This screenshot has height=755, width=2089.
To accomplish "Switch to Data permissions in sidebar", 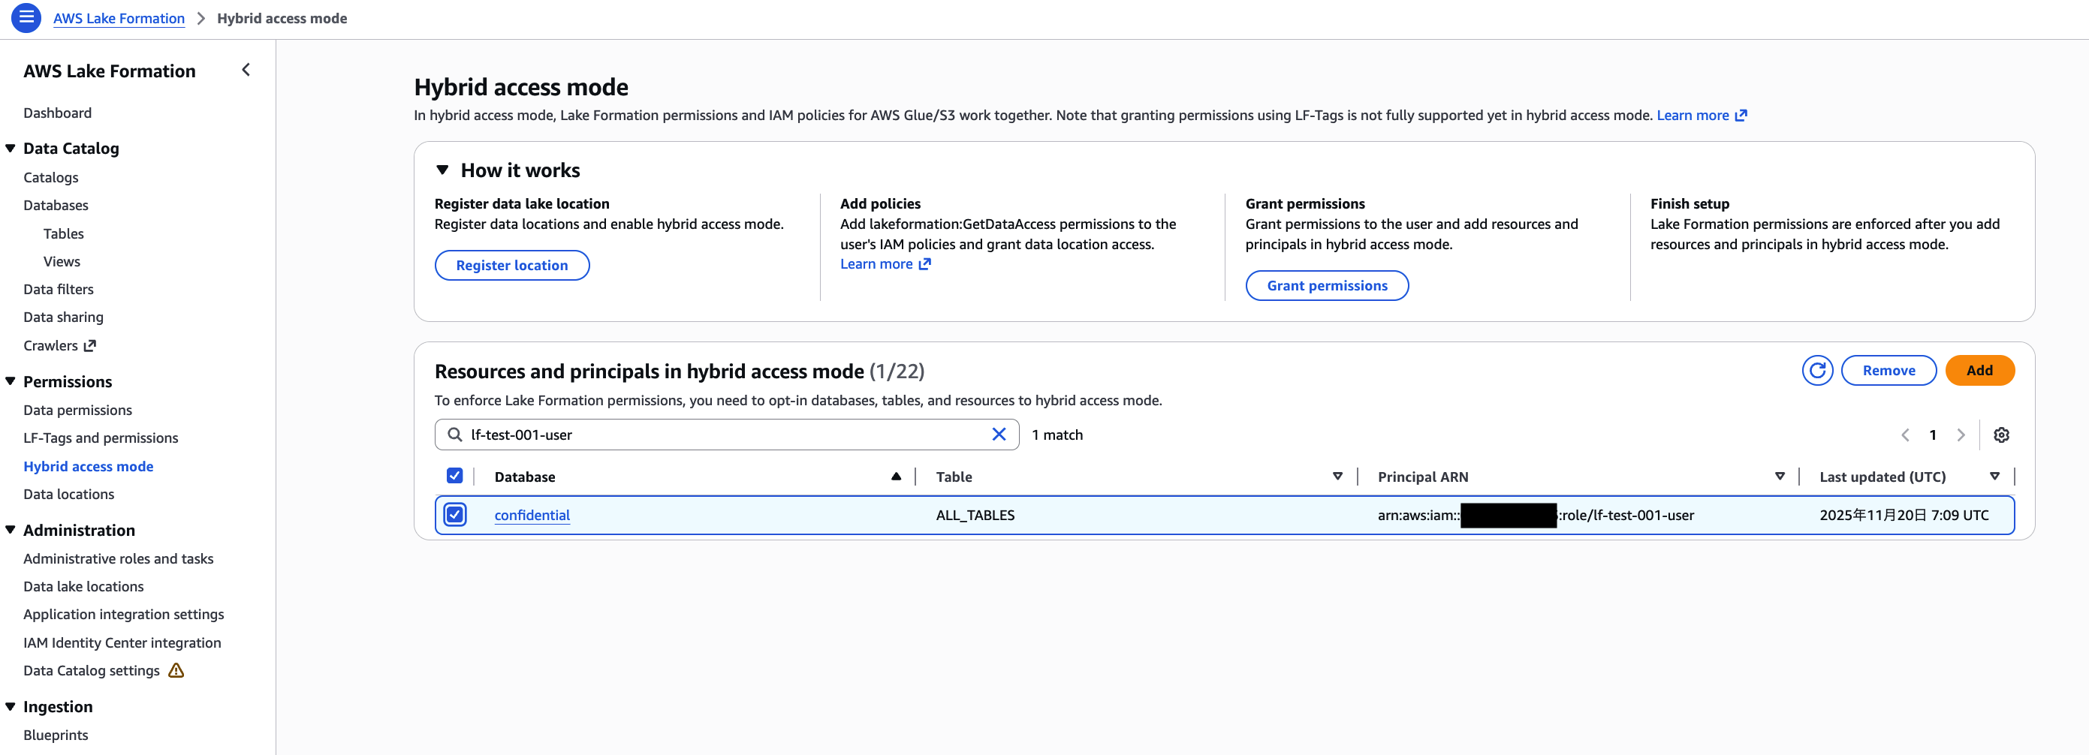I will (x=77, y=409).
